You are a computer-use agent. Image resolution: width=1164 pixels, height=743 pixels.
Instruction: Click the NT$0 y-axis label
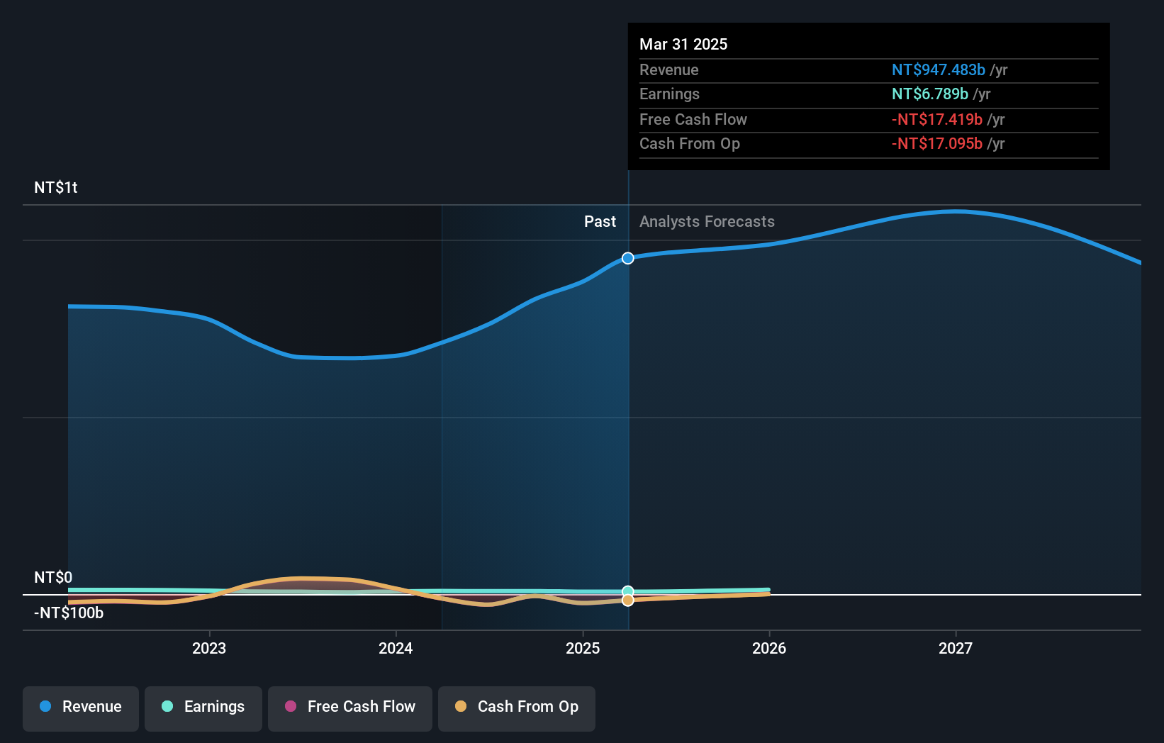point(53,577)
